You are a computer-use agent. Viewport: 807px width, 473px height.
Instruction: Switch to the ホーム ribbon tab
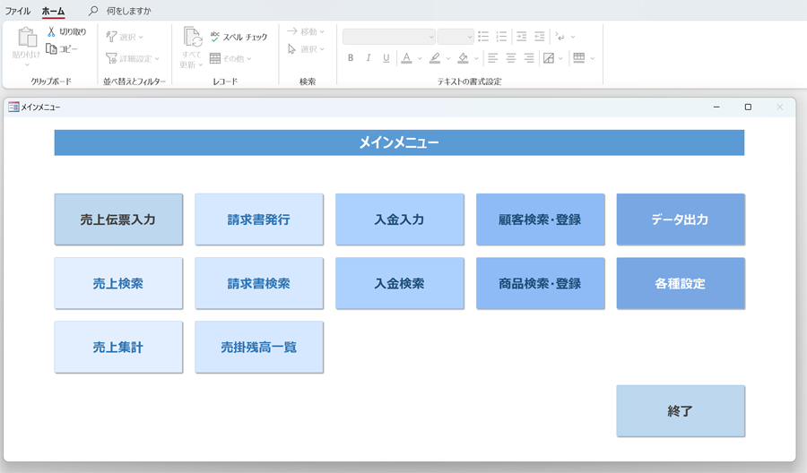click(53, 12)
